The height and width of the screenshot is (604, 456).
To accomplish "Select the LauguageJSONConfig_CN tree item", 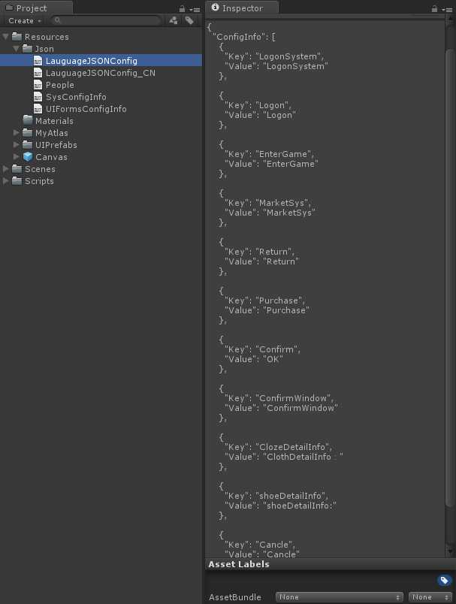I will (x=101, y=72).
